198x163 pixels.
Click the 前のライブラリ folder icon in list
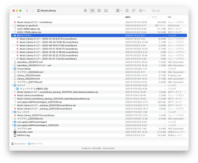[15, 36]
